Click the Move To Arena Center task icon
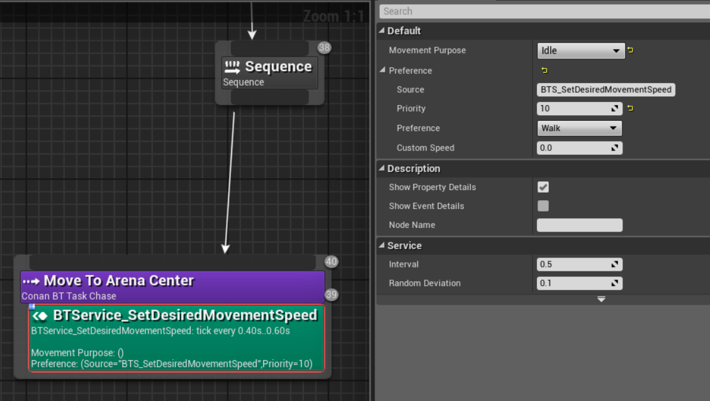Viewport: 710px width, 401px height. tap(31, 281)
